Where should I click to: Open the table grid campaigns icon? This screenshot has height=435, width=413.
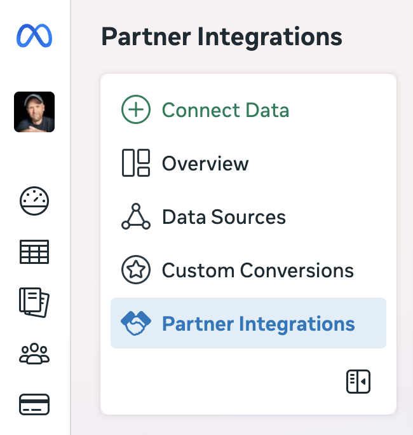34,252
